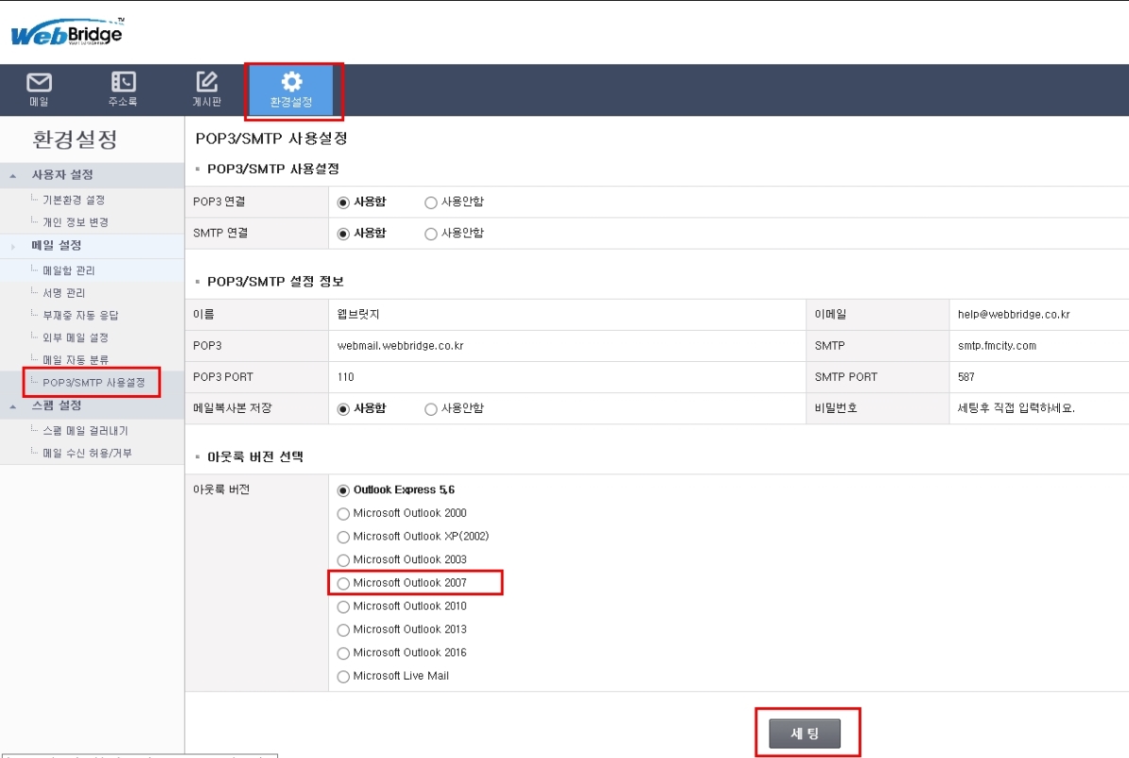Click the SMTP PORT value 587

(966, 377)
